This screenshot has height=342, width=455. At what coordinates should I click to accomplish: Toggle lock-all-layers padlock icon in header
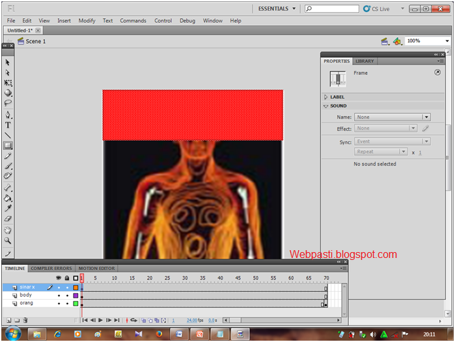pyautogui.click(x=67, y=278)
